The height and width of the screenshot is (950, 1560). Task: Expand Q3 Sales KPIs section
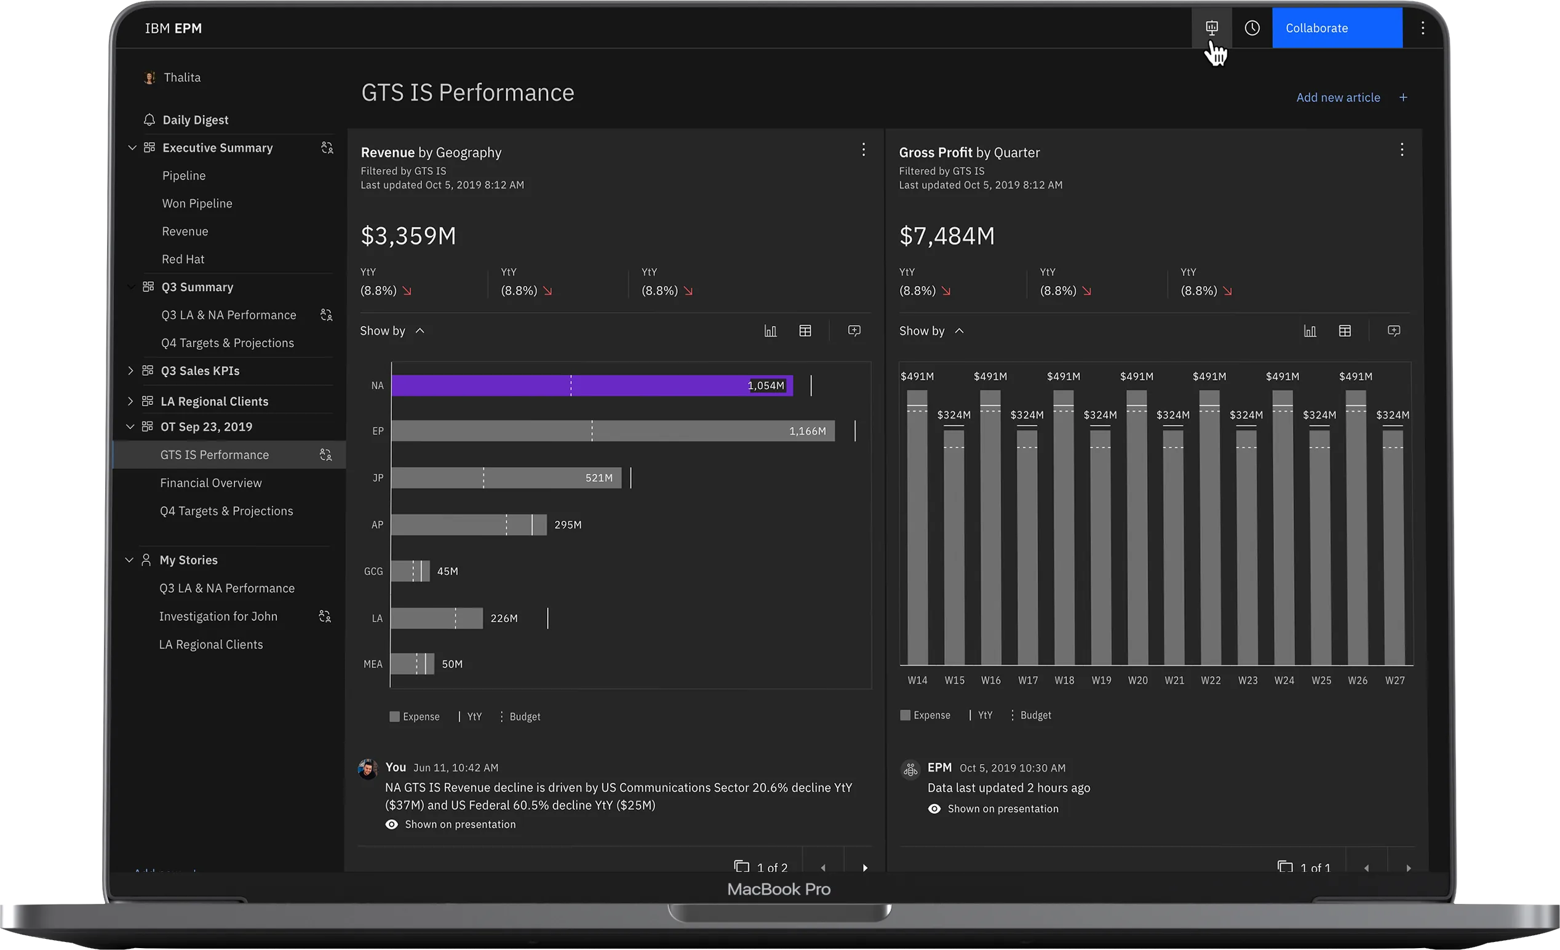pyautogui.click(x=130, y=370)
